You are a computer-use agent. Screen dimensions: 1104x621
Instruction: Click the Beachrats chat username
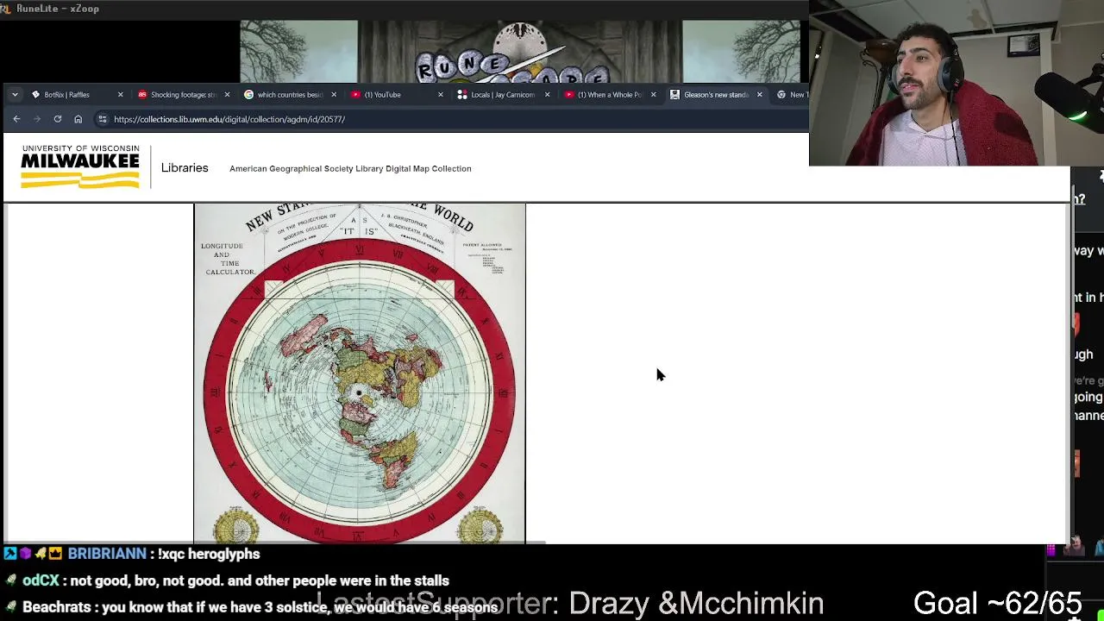[59, 607]
